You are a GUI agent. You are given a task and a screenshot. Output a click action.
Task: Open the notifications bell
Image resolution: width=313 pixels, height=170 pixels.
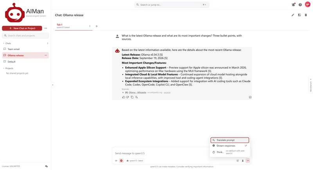[293, 5]
